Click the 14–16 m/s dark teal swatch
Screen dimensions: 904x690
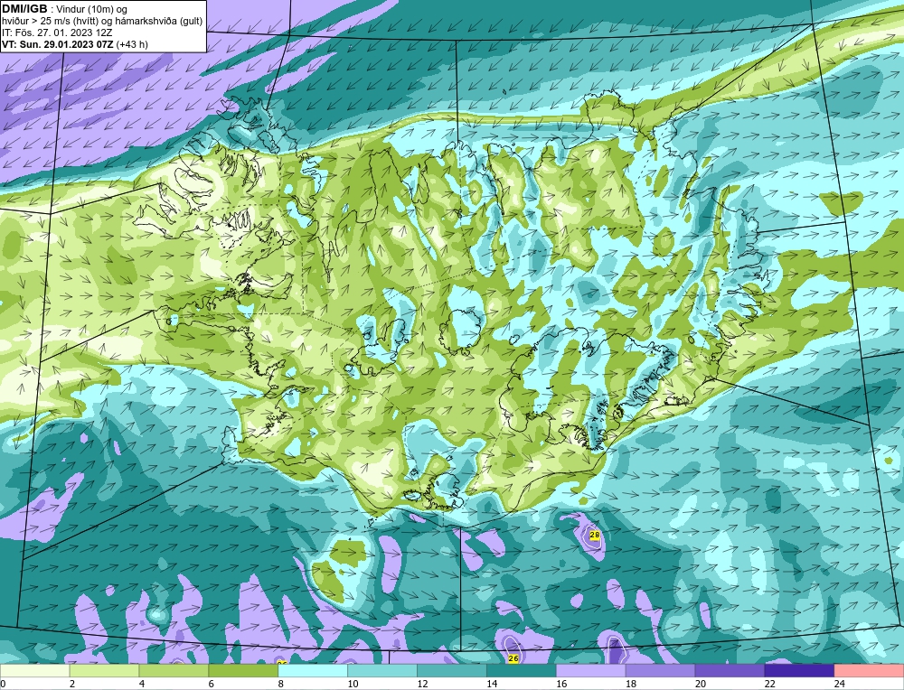coord(522,671)
